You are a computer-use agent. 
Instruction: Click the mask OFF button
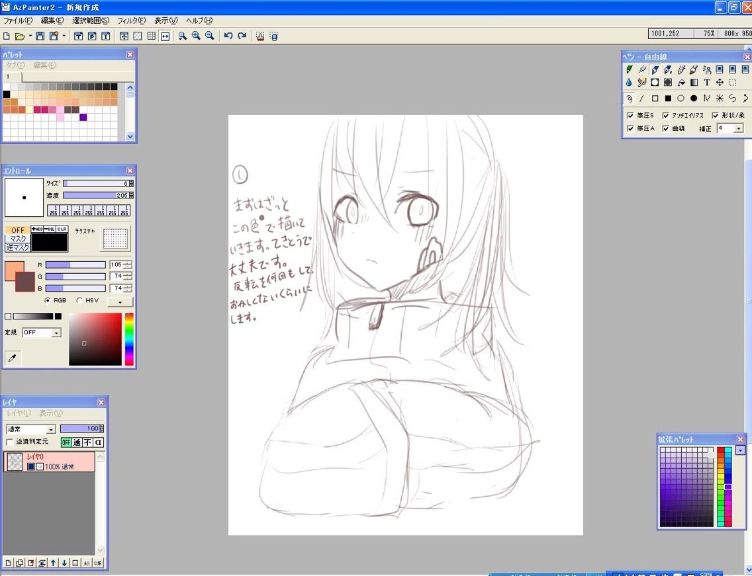(x=18, y=230)
